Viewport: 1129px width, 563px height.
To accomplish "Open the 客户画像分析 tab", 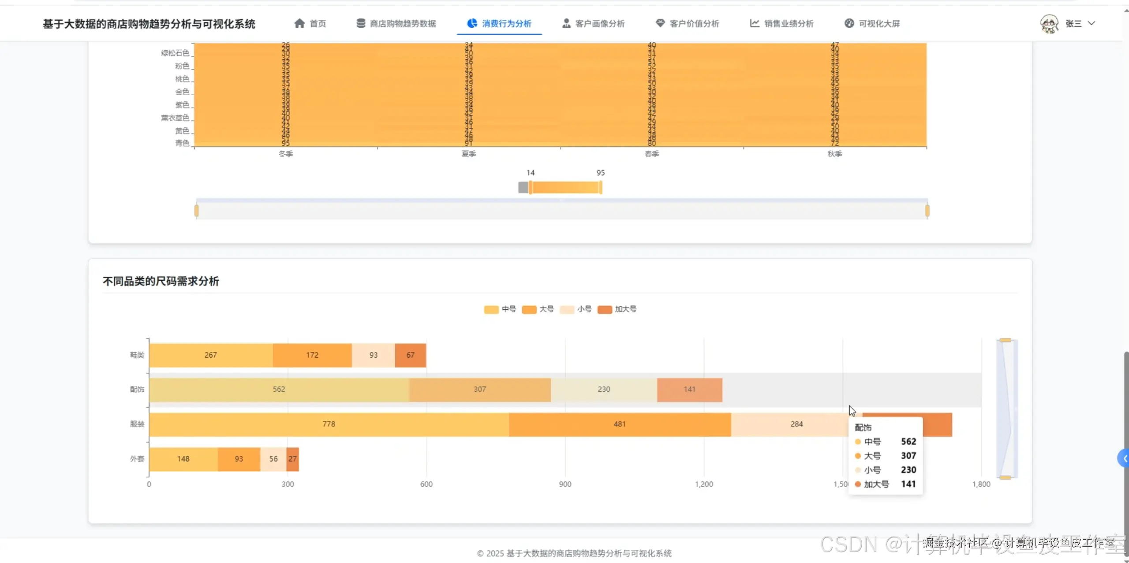I will (599, 23).
